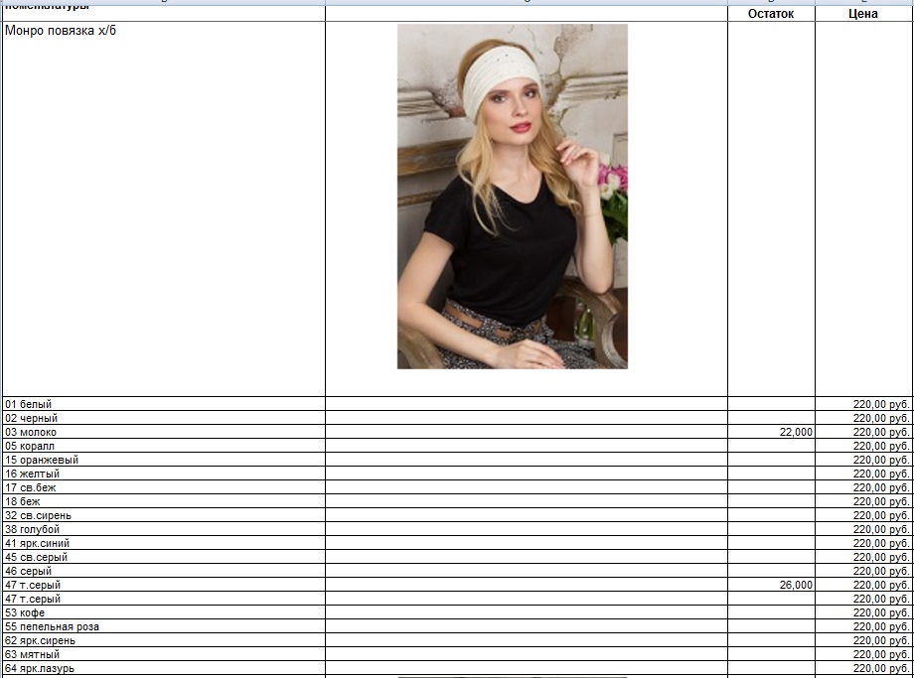Select the '03 молоко' cell
914x678 pixels.
click(164, 432)
